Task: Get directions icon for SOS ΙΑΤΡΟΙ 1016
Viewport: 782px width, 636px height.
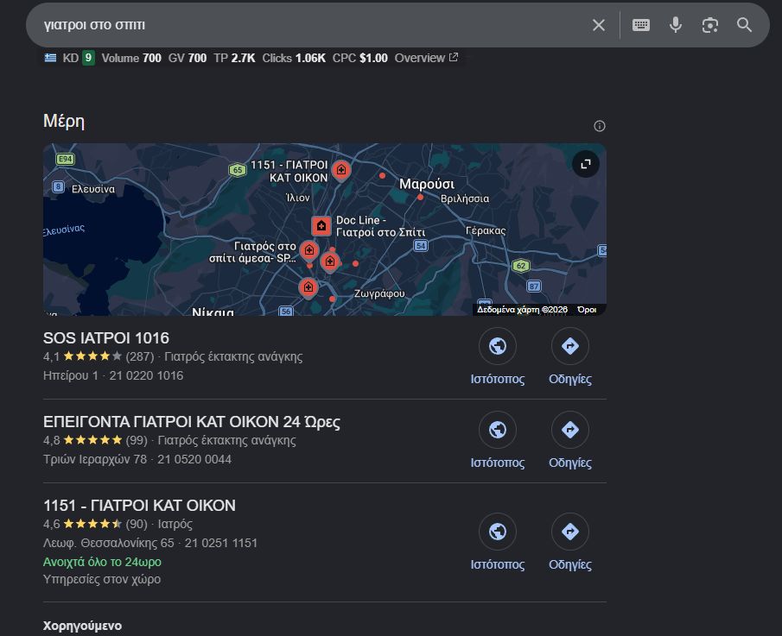Action: (570, 346)
